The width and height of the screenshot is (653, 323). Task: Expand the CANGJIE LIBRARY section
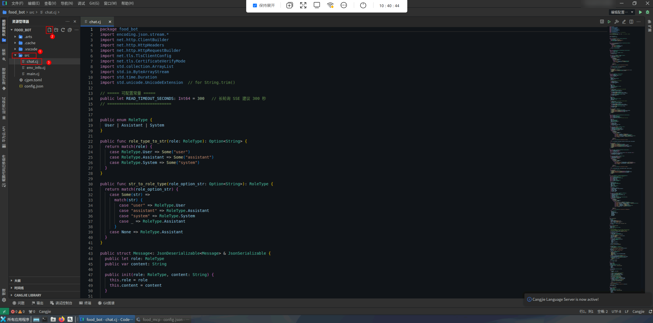(28, 295)
